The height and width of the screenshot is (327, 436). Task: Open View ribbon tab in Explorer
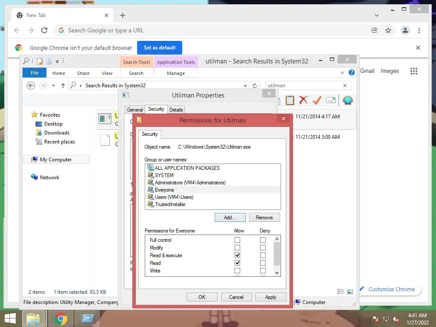(107, 73)
